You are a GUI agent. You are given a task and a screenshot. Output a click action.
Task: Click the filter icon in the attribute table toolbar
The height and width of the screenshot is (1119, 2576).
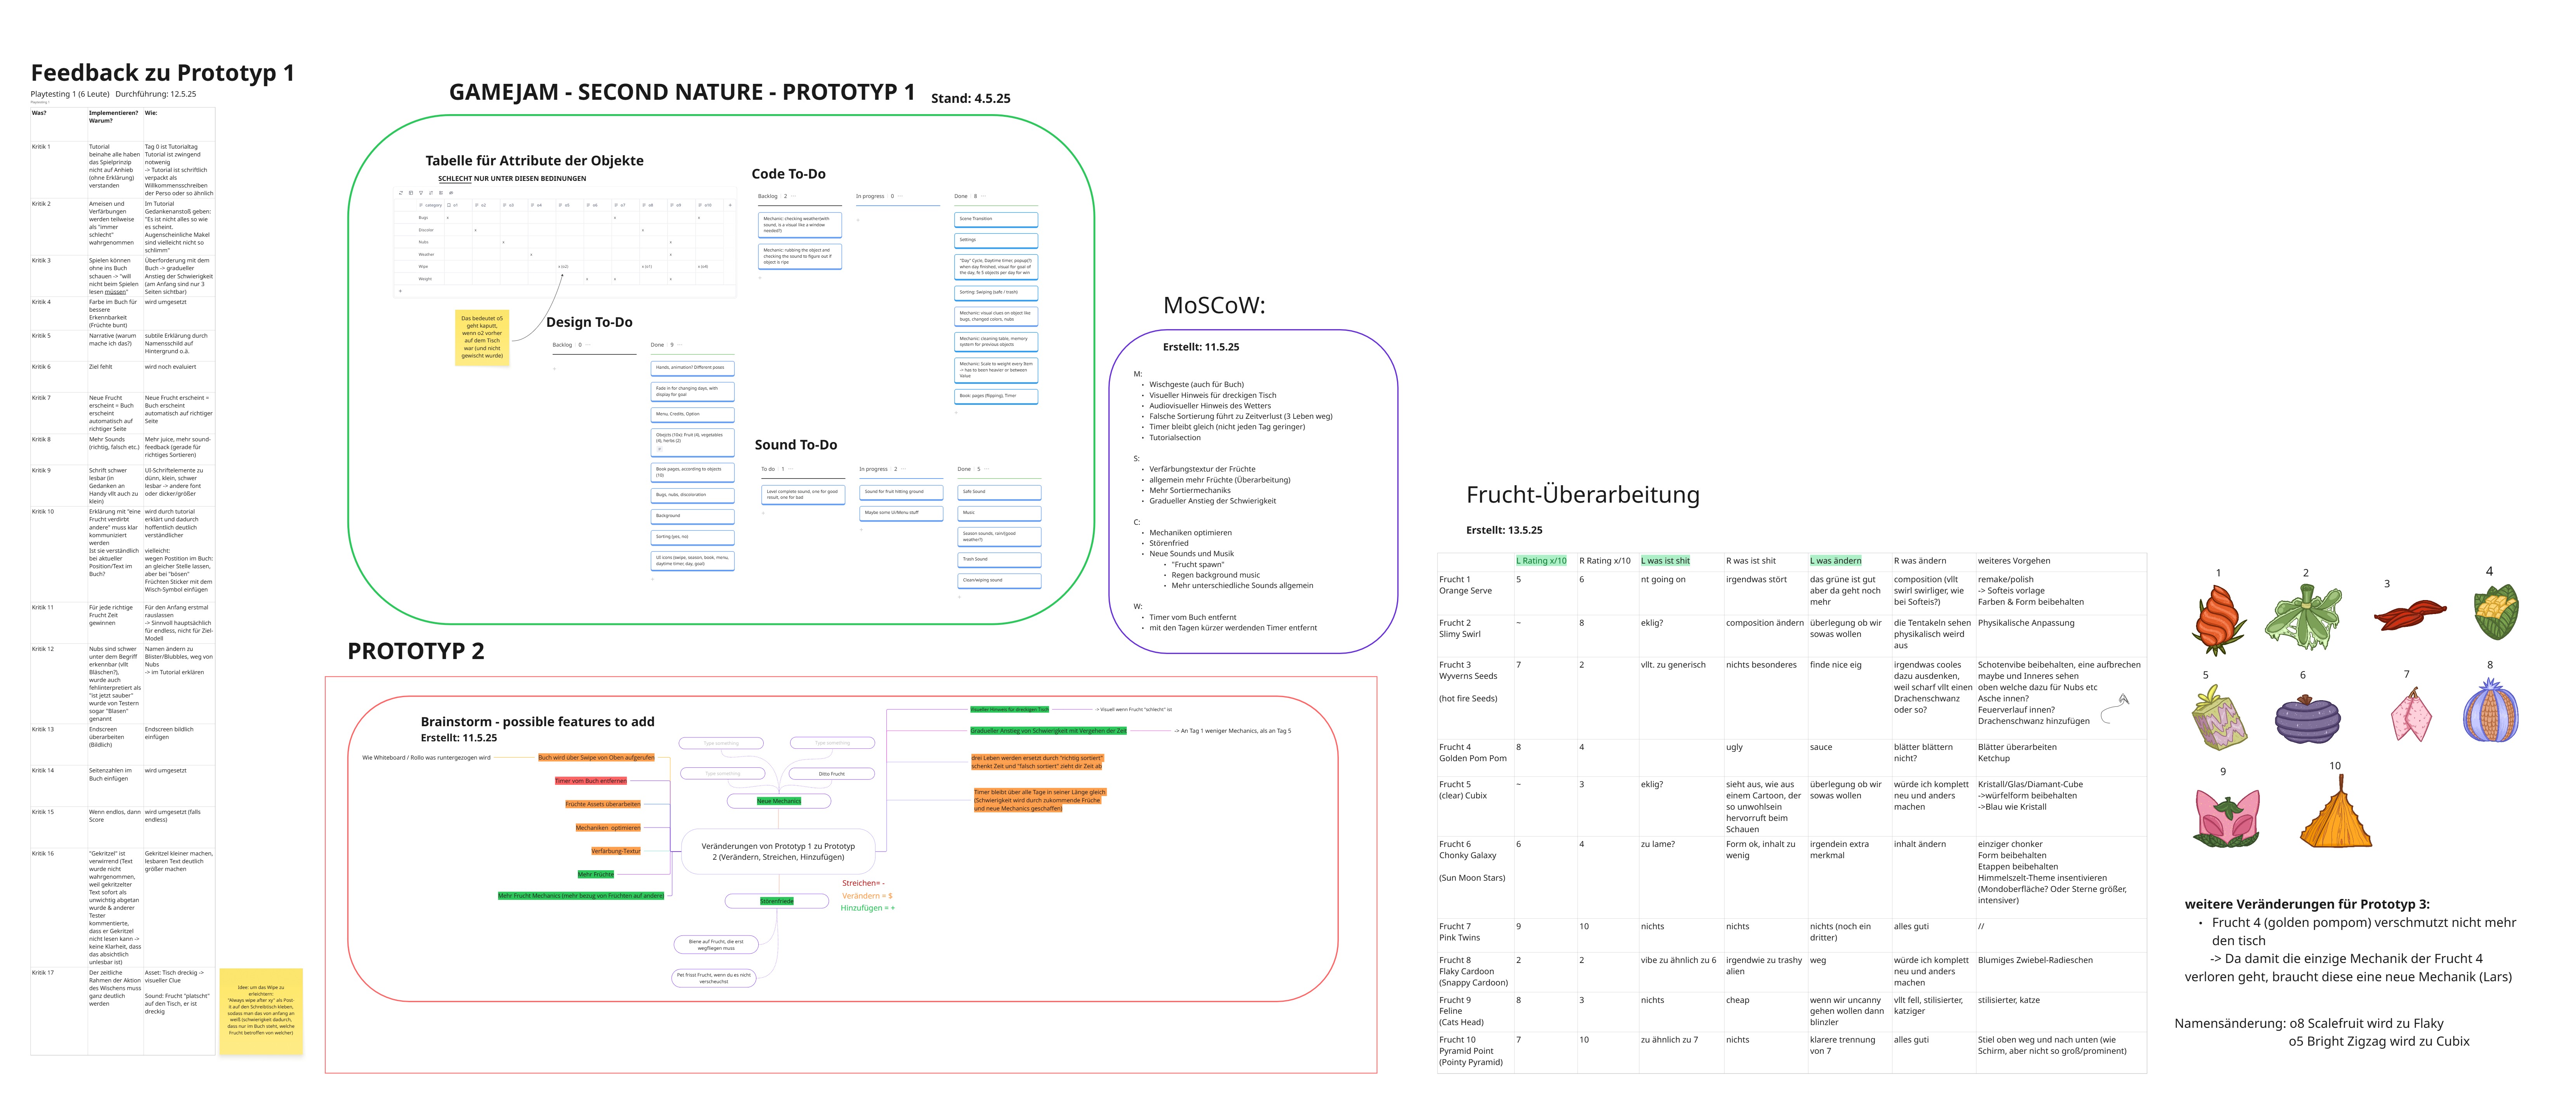(421, 193)
